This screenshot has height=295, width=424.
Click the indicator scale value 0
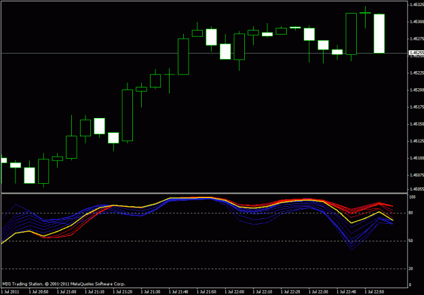click(x=410, y=284)
